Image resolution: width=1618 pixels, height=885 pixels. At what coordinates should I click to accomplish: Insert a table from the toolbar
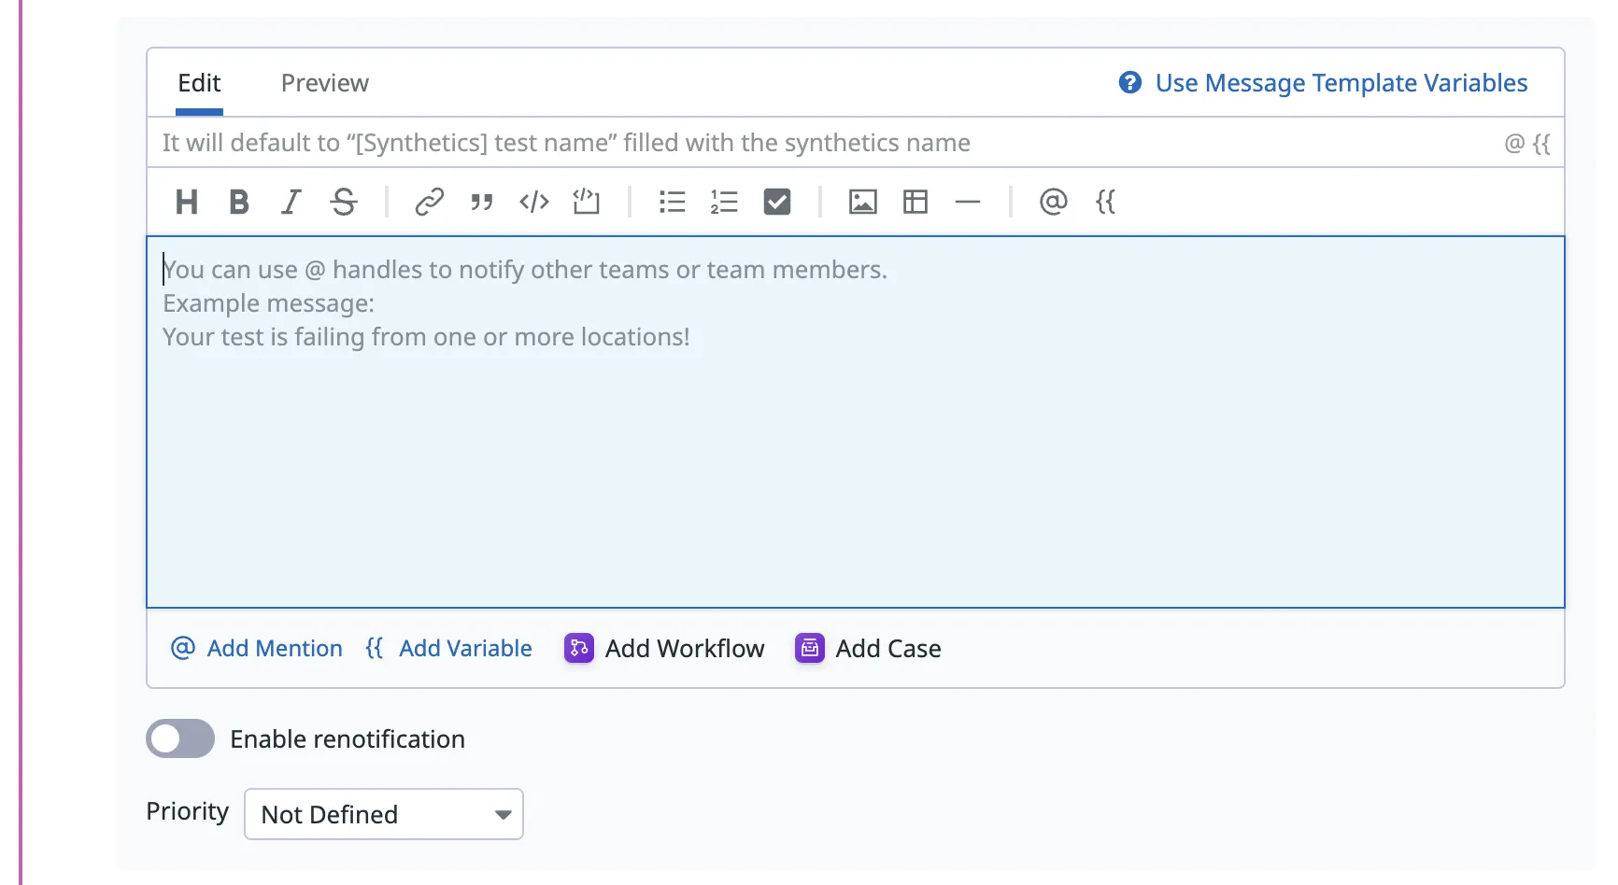(x=915, y=202)
